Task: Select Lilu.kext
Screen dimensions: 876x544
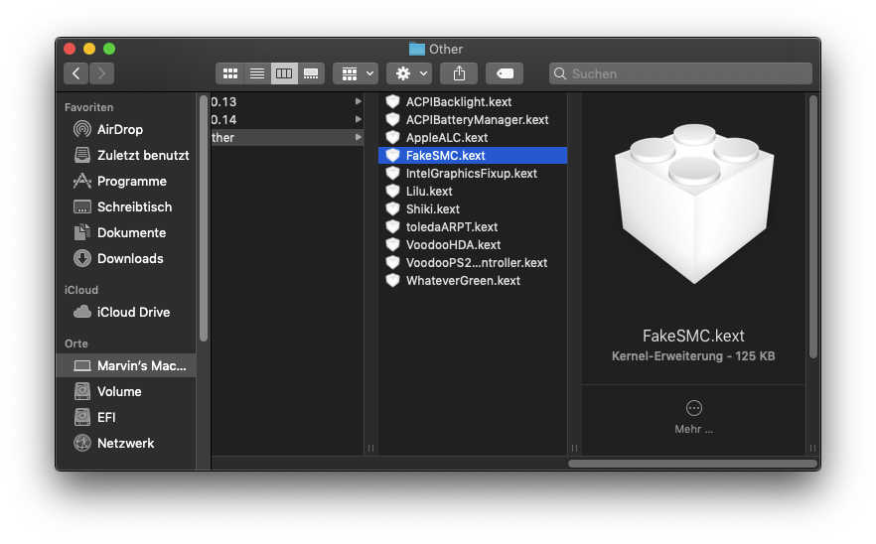Action: tap(473, 191)
